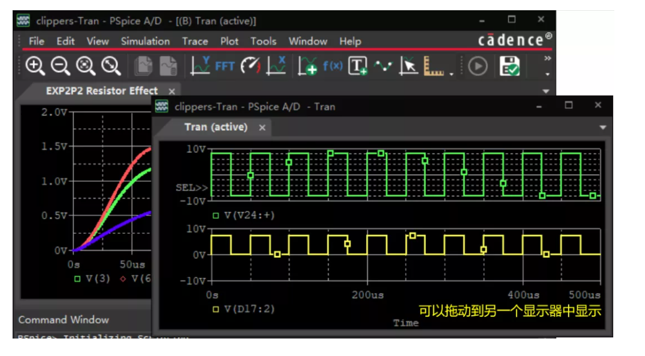
Task: Click the V(3) trace legend
Action: point(98,279)
